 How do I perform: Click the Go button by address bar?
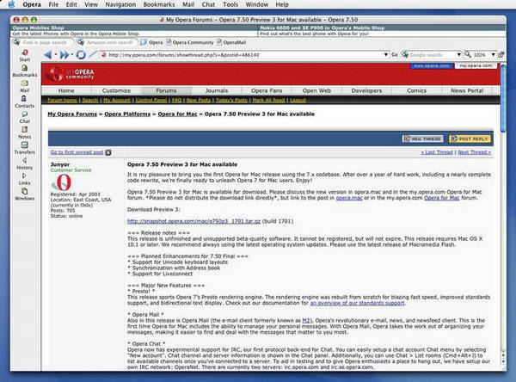coord(395,55)
